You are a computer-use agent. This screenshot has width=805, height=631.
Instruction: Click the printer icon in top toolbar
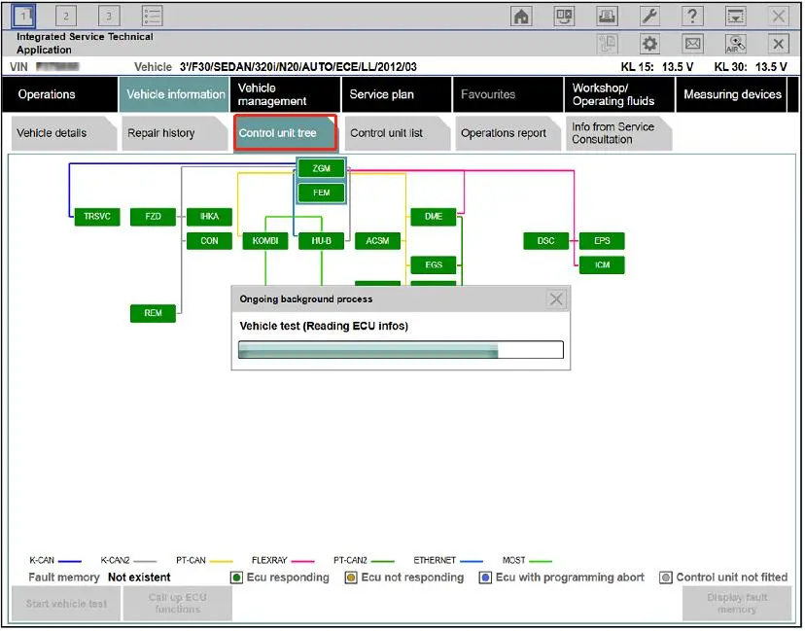point(607,17)
